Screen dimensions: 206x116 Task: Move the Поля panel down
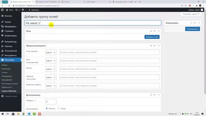pyautogui.click(x=154, y=31)
